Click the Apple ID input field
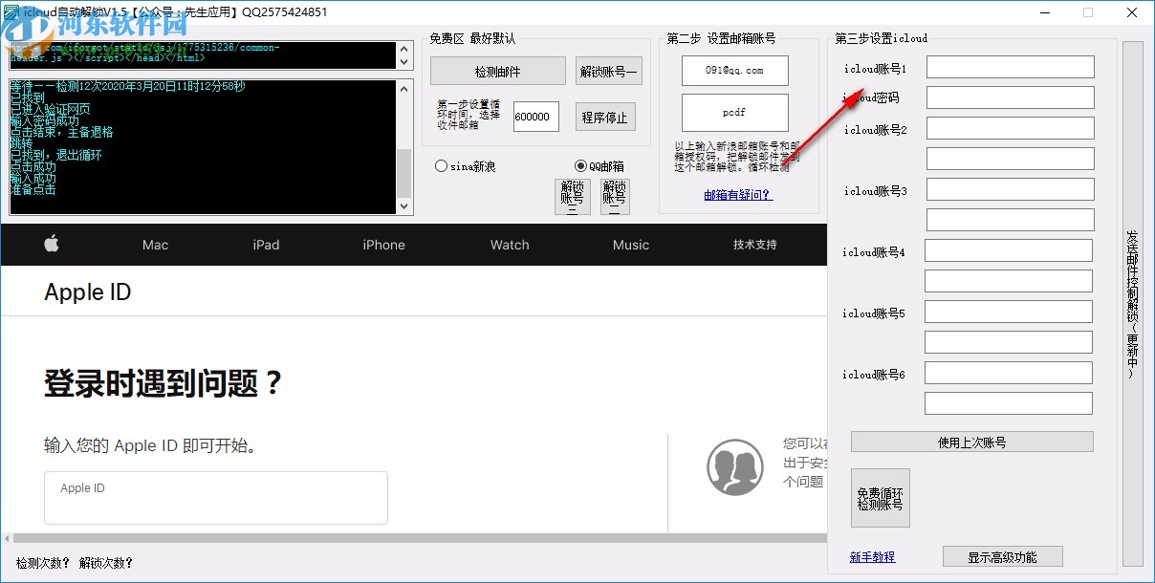Image resolution: width=1155 pixels, height=583 pixels. point(215,497)
